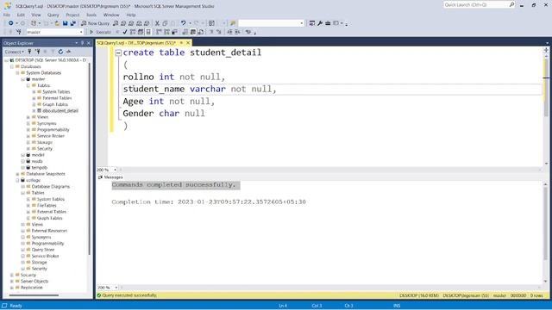
Task: Open the Window menu
Action: tap(111, 15)
